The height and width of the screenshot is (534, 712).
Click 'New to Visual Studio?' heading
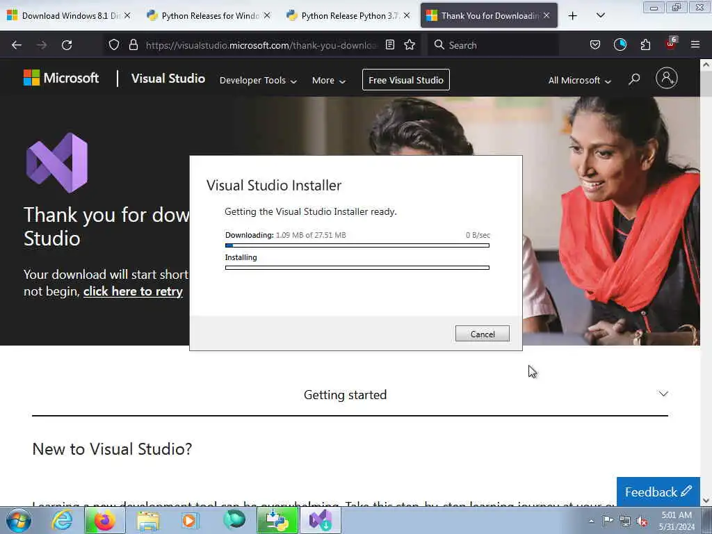click(112, 449)
